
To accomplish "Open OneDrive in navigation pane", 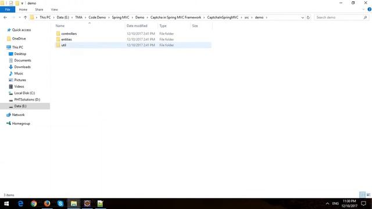I will [x=19, y=38].
